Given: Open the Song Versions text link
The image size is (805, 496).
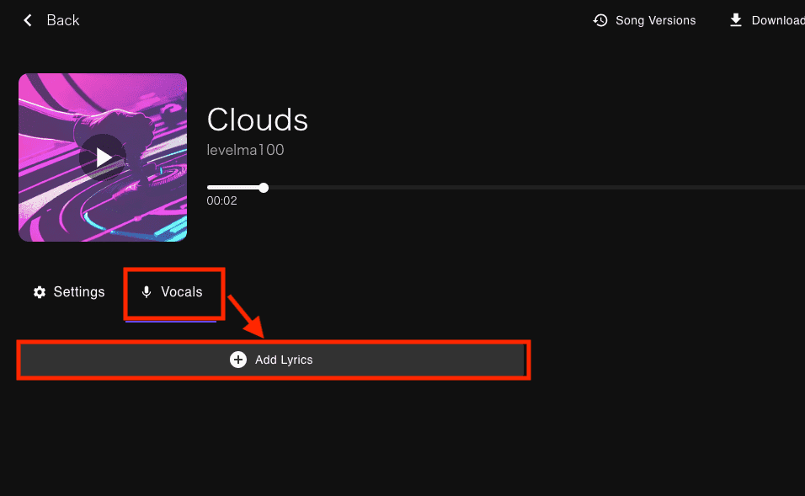Looking at the screenshot, I should pos(656,20).
